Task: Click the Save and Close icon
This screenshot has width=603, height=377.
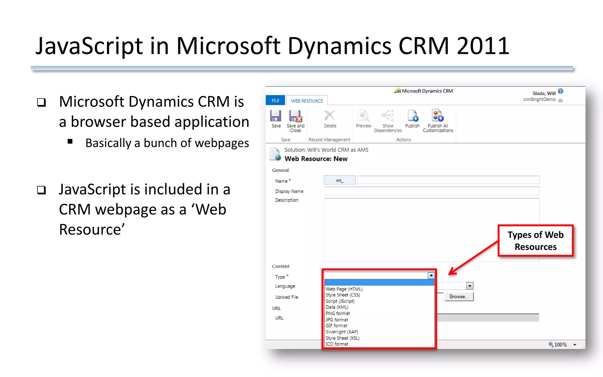Action: tap(295, 116)
